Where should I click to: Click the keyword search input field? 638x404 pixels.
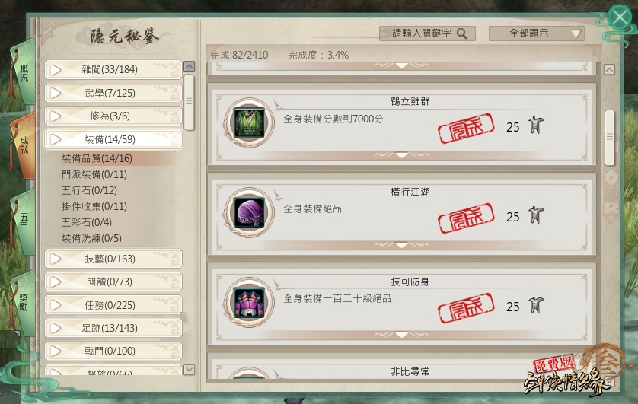(427, 33)
